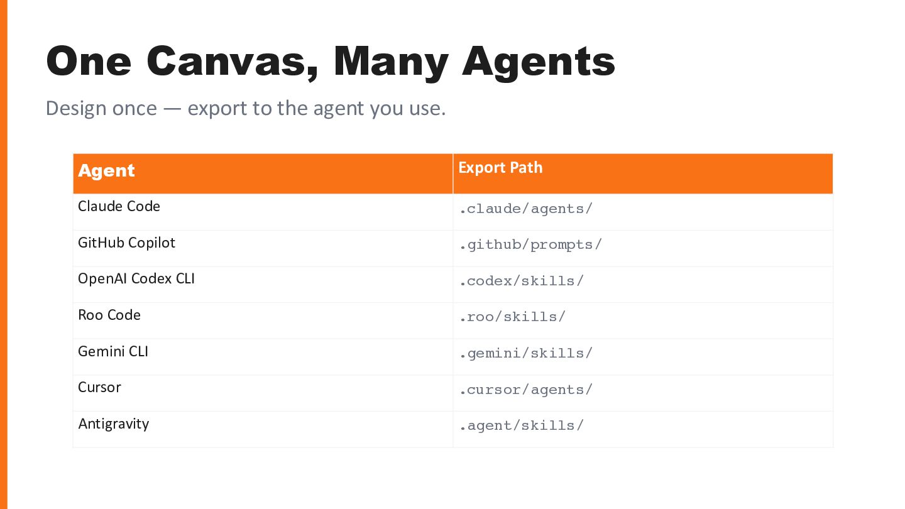Click the orange accent bar on slide edge
Viewport: 905px width, 509px height.
click(3, 255)
